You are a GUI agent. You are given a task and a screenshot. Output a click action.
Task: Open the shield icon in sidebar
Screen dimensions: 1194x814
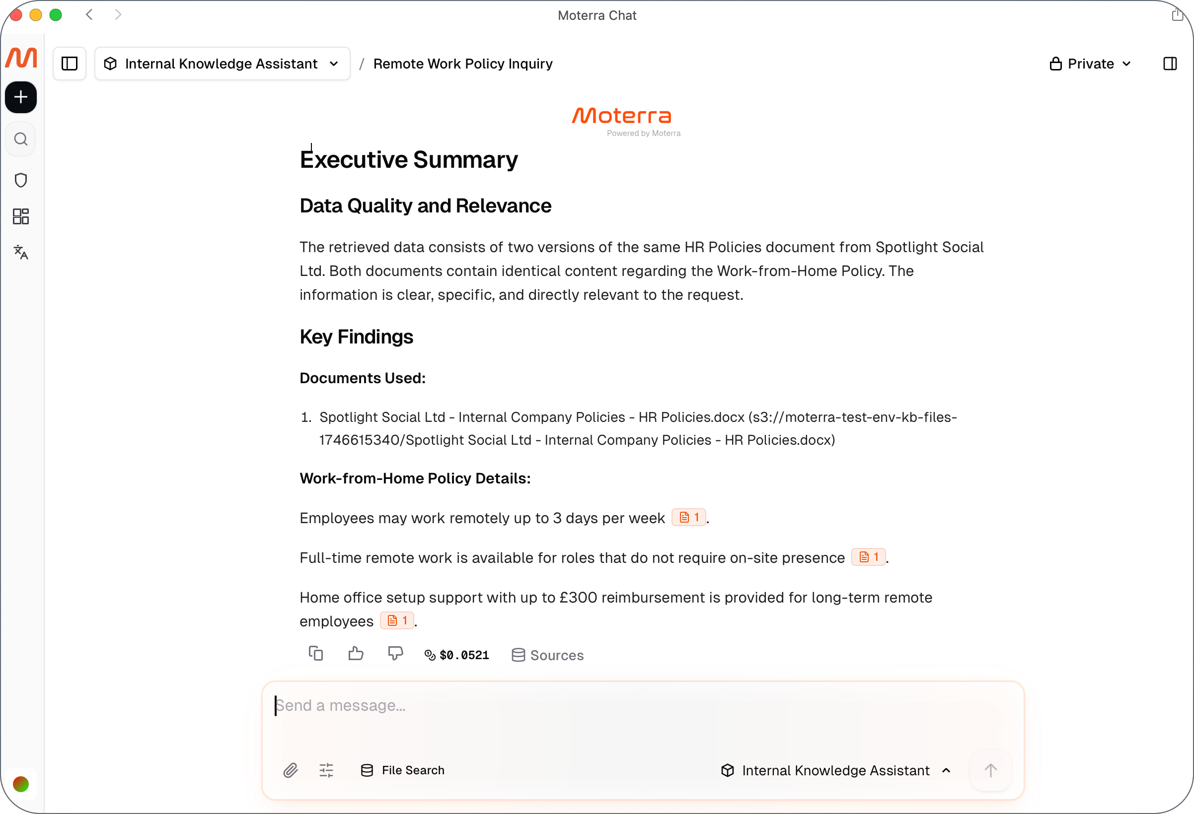21,180
